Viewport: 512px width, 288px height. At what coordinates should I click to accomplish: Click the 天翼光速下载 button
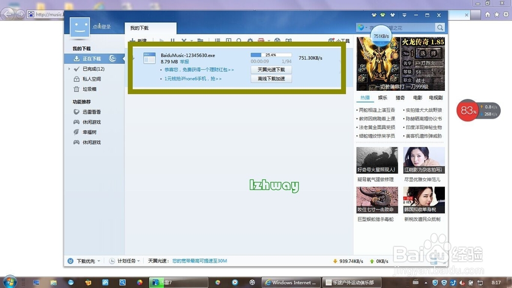click(271, 70)
